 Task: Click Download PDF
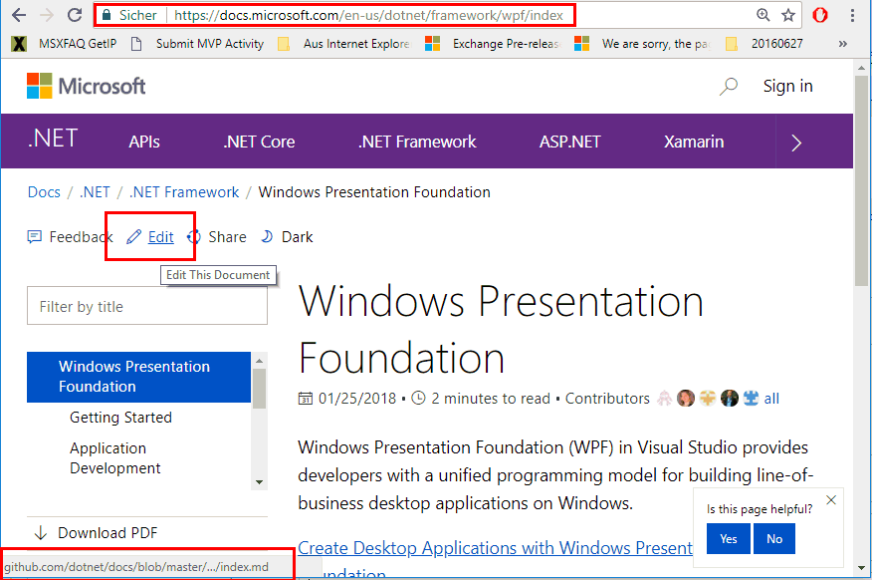(x=96, y=533)
